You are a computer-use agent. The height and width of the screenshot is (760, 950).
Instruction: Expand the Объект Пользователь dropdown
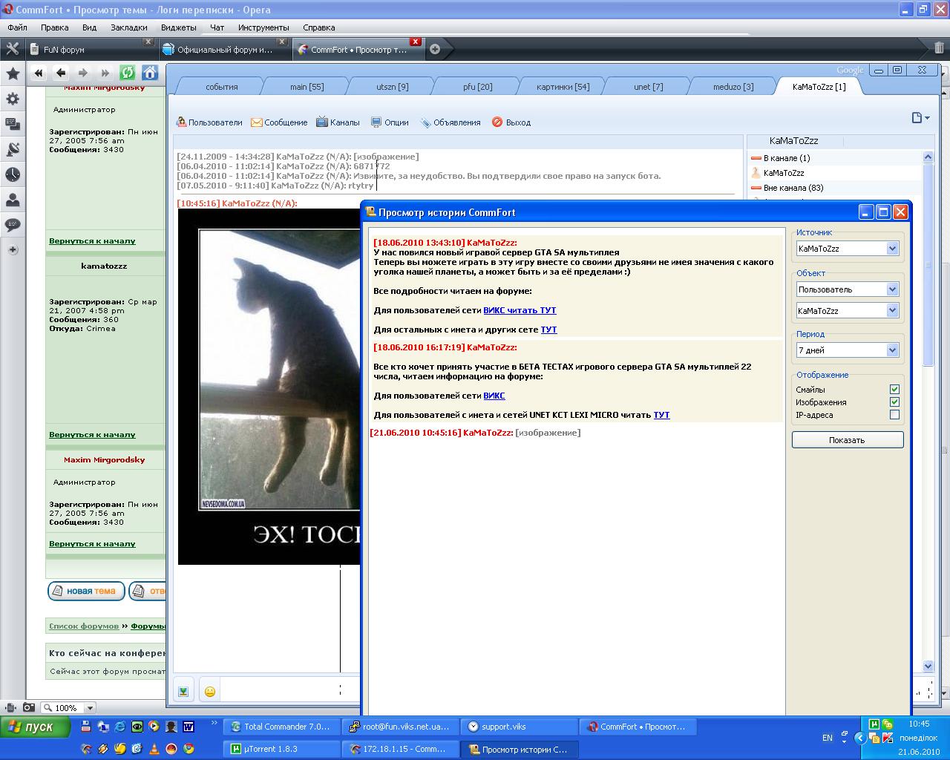(x=892, y=289)
